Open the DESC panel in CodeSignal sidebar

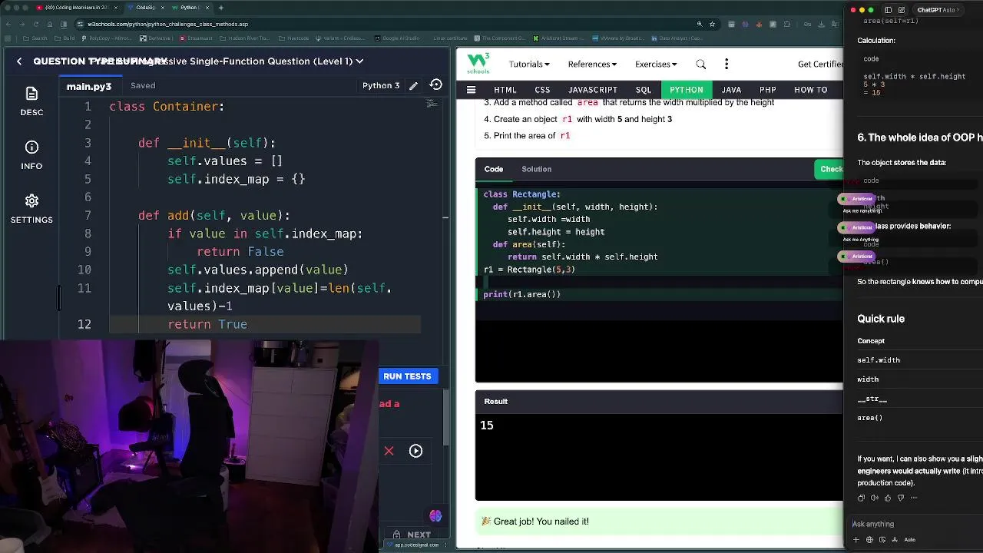[31, 101]
